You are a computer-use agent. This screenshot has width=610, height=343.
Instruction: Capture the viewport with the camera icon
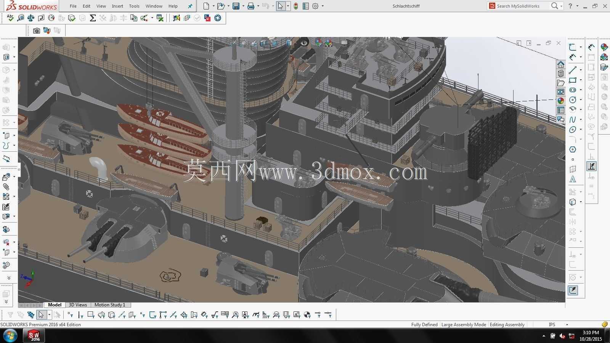pyautogui.click(x=37, y=30)
